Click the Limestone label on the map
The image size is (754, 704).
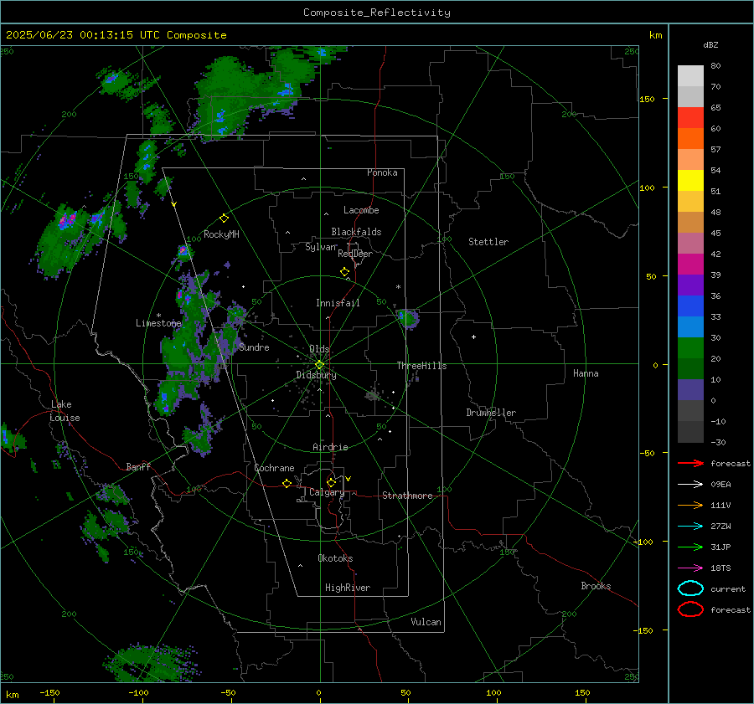[158, 323]
